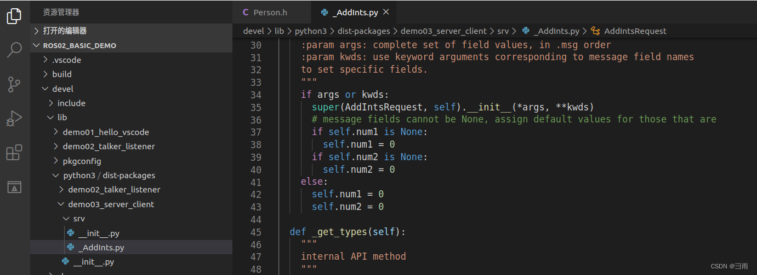The width and height of the screenshot is (757, 275).
Task: Expand the pkgconfig folder
Action: 131,161
